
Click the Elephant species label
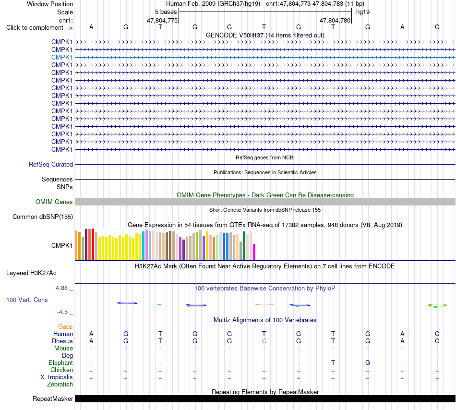pyautogui.click(x=60, y=362)
